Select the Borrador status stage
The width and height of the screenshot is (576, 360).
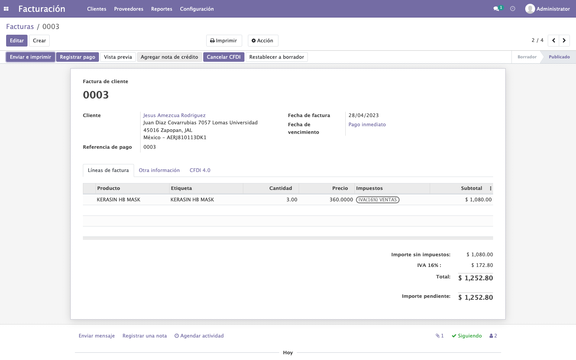tap(527, 57)
